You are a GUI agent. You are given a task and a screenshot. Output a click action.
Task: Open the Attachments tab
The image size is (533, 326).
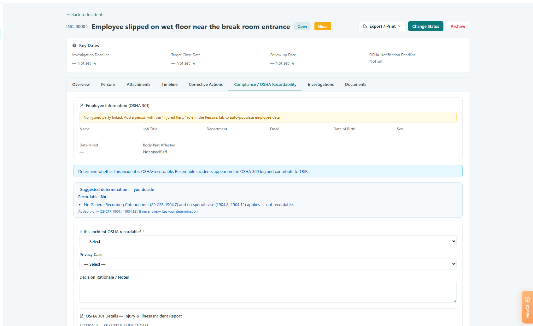[138, 85]
